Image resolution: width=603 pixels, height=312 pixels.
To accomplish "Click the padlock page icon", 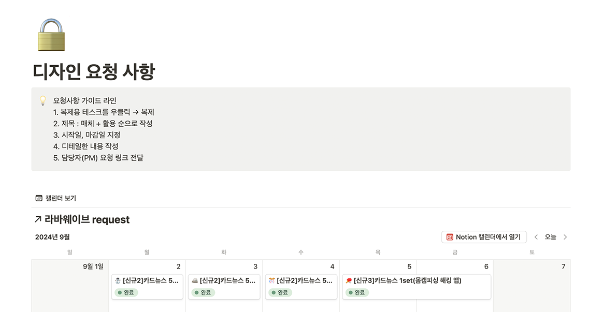I will (51, 35).
